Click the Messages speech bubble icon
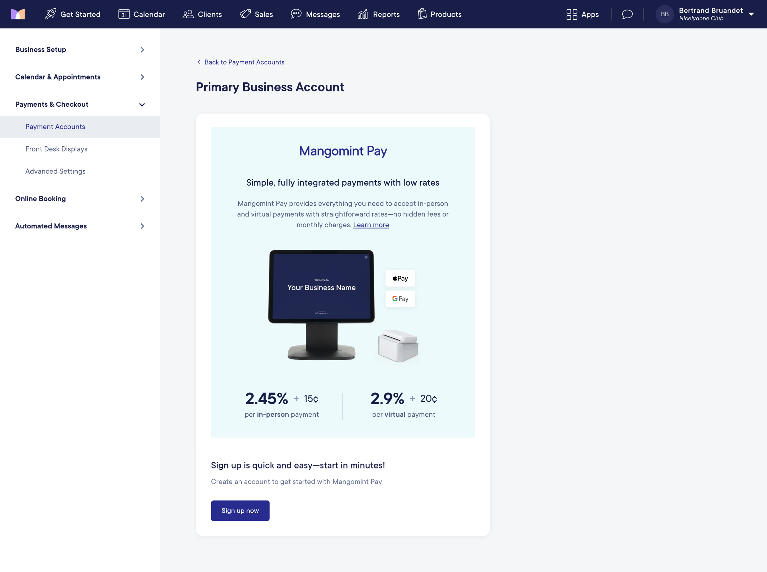Image resolution: width=767 pixels, height=572 pixels. tap(296, 14)
